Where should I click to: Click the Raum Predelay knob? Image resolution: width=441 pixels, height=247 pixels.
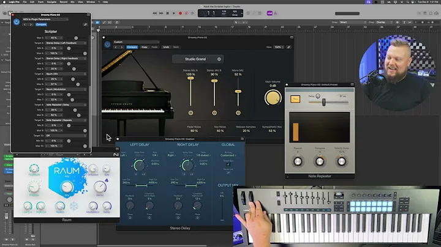coord(34,186)
